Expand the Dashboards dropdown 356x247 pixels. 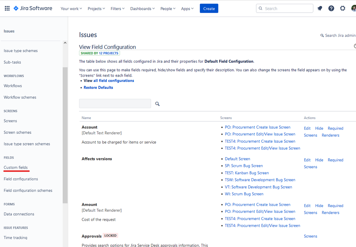point(142,9)
